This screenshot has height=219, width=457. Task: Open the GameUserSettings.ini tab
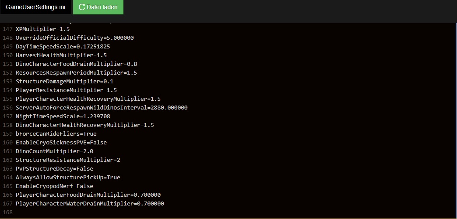[x=35, y=7]
